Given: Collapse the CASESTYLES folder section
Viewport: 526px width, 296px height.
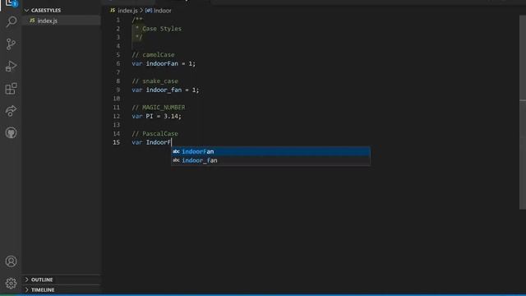Looking at the screenshot, I should (62, 11).
